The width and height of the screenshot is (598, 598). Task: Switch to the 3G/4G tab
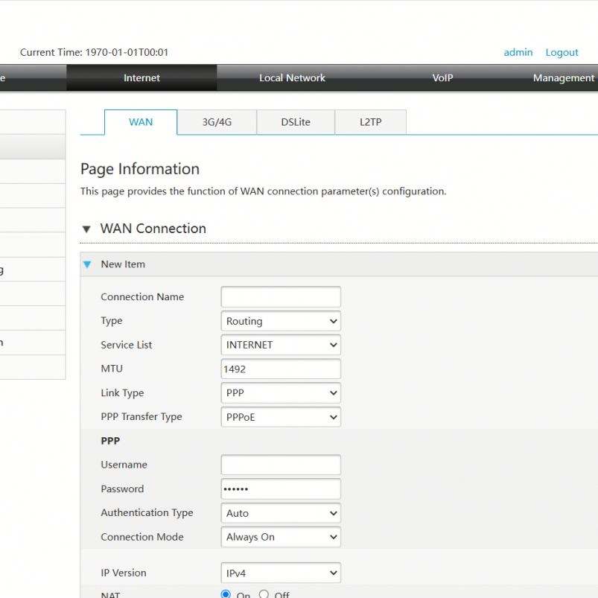click(x=217, y=122)
